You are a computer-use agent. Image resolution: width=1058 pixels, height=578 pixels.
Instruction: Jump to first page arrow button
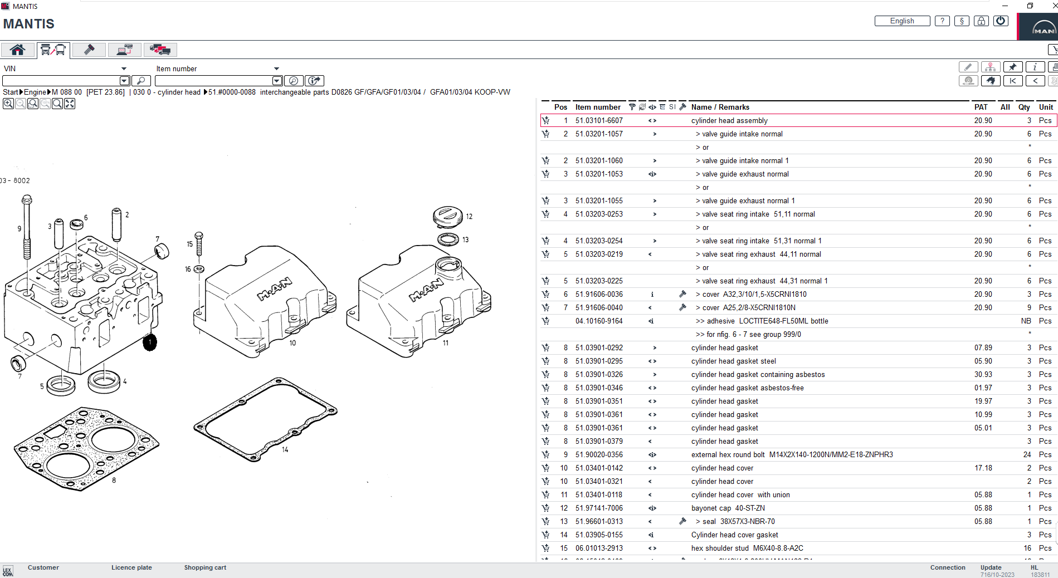point(1013,81)
